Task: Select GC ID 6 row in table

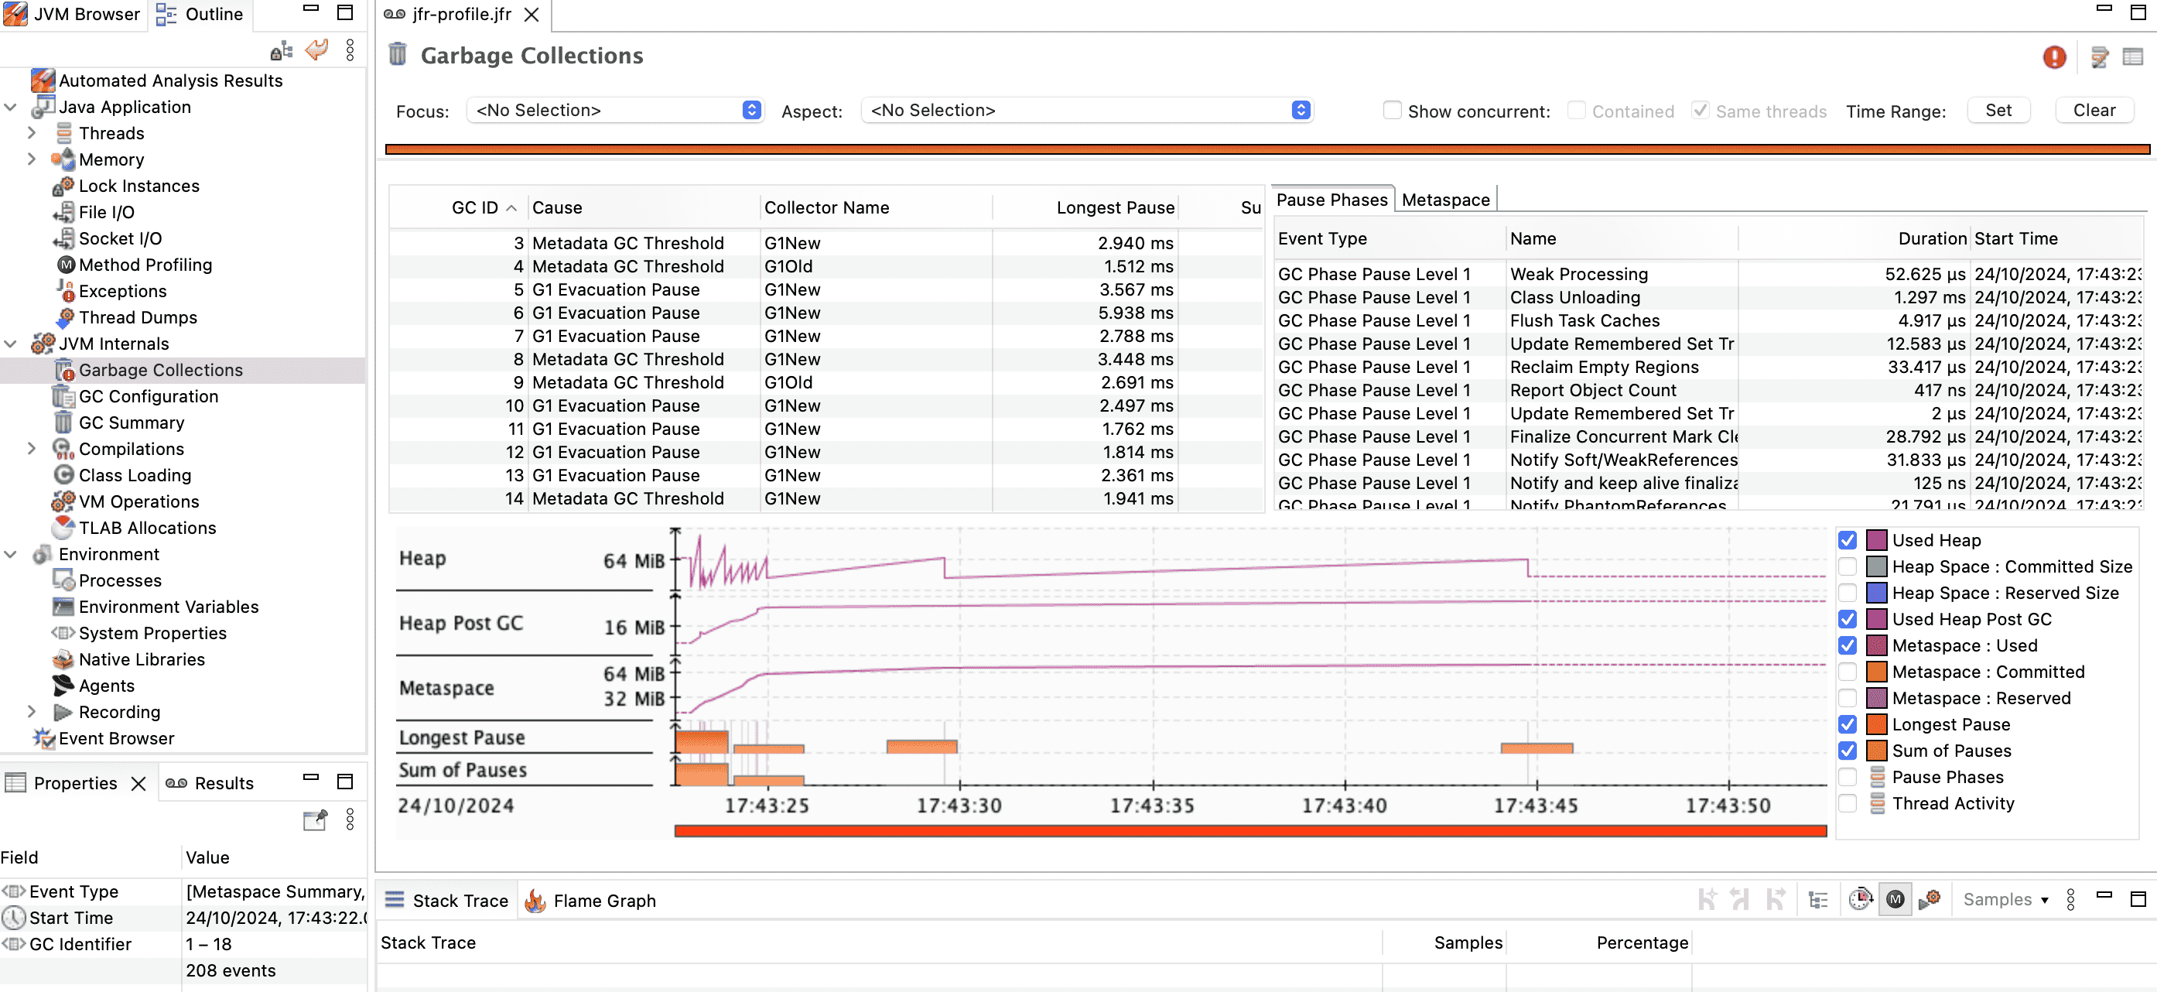Action: pyautogui.click(x=826, y=313)
